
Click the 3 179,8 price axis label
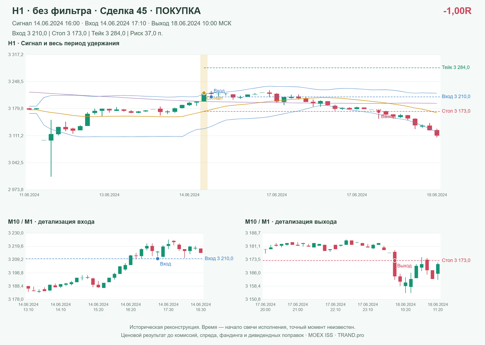[16, 109]
